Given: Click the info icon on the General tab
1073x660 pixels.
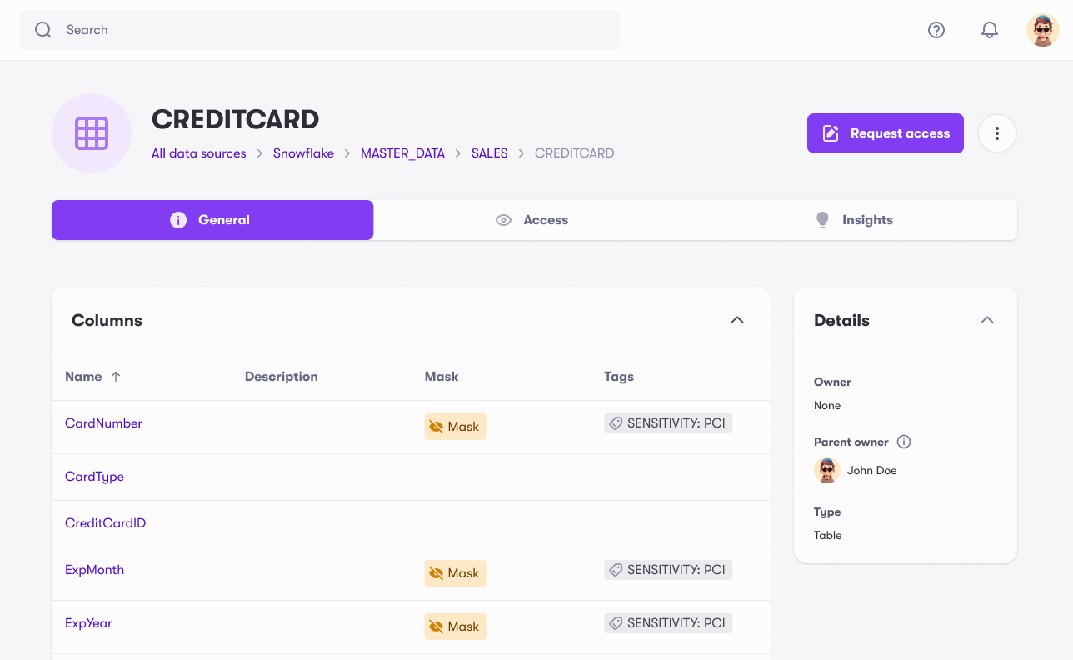Looking at the screenshot, I should tap(177, 219).
